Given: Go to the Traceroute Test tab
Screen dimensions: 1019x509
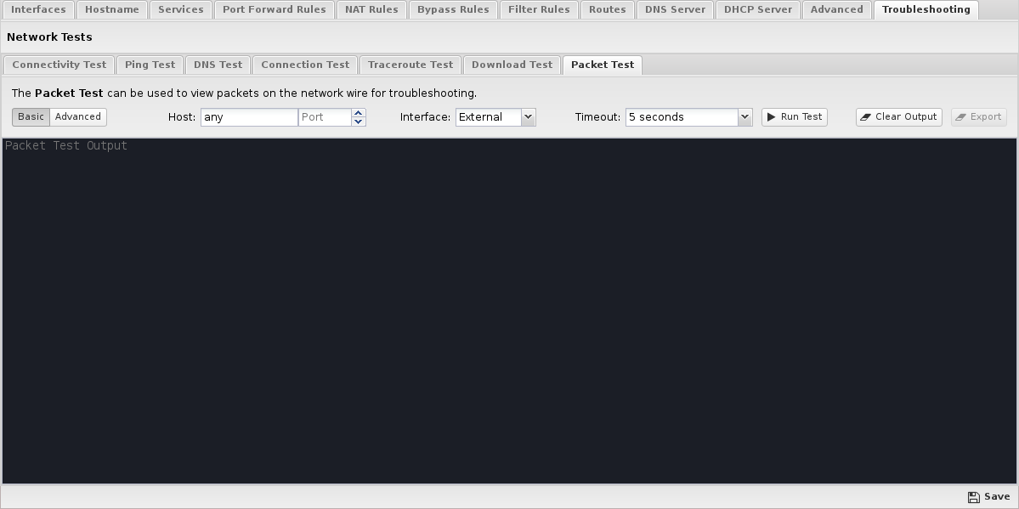Looking at the screenshot, I should (x=410, y=65).
